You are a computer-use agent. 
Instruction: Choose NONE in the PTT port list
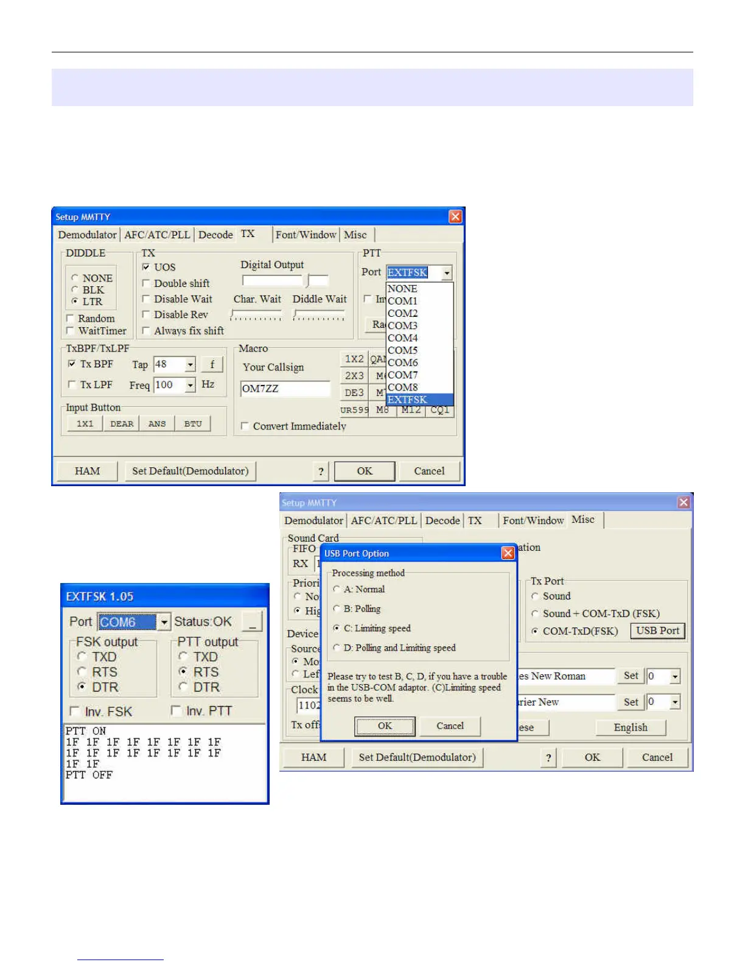(420, 289)
